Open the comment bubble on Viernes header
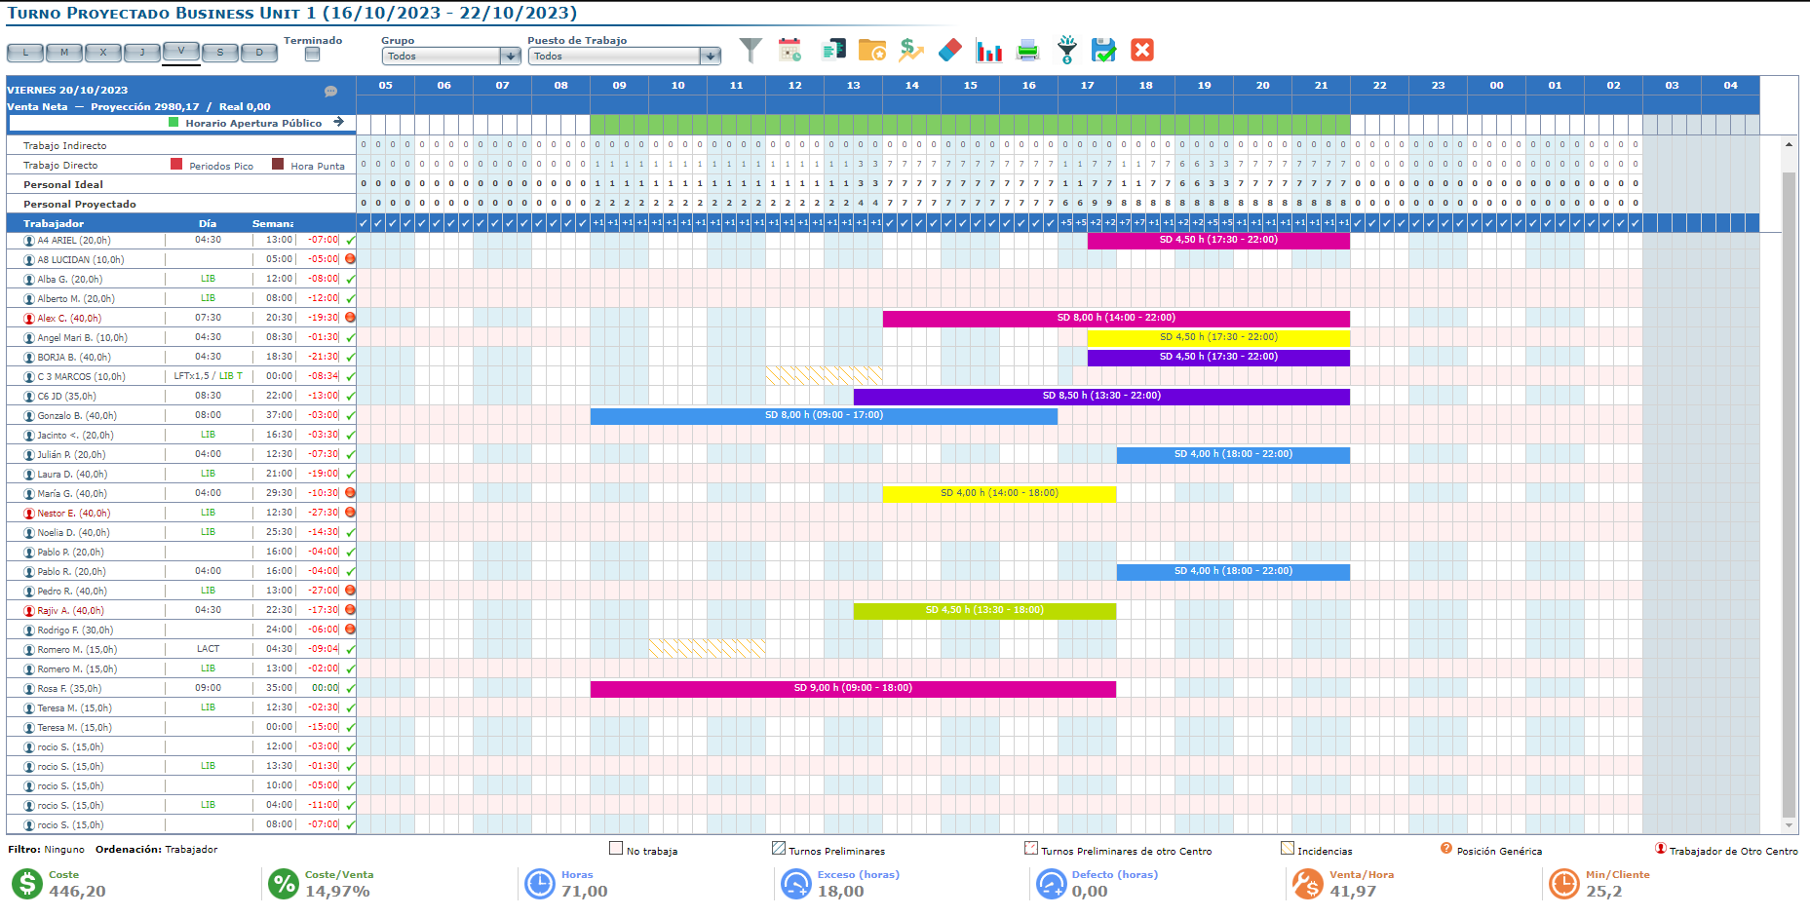This screenshot has width=1810, height=917. click(x=330, y=91)
